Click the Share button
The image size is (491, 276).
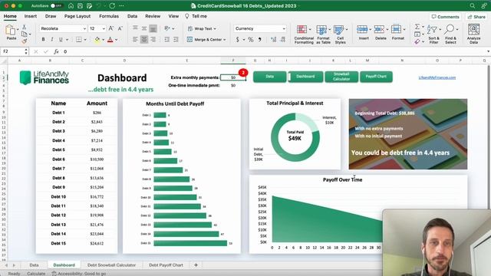(476, 17)
